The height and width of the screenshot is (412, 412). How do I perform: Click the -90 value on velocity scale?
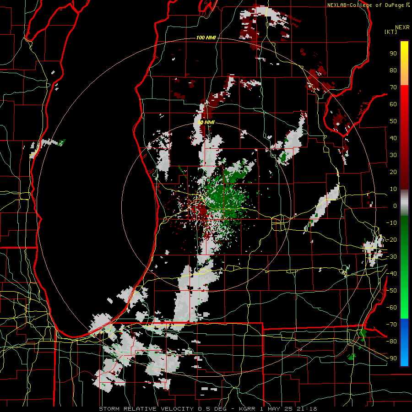pyautogui.click(x=391, y=358)
